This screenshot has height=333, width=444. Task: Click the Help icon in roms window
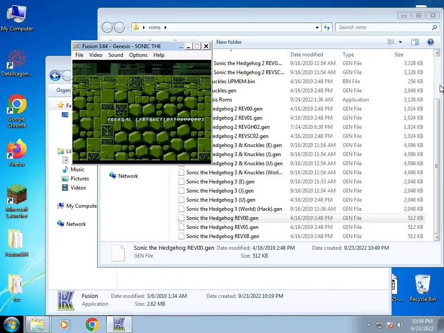431,42
